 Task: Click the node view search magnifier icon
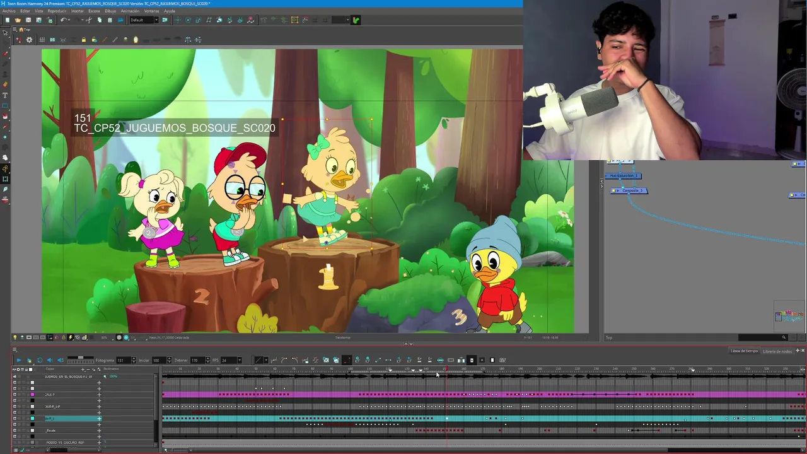point(784,338)
